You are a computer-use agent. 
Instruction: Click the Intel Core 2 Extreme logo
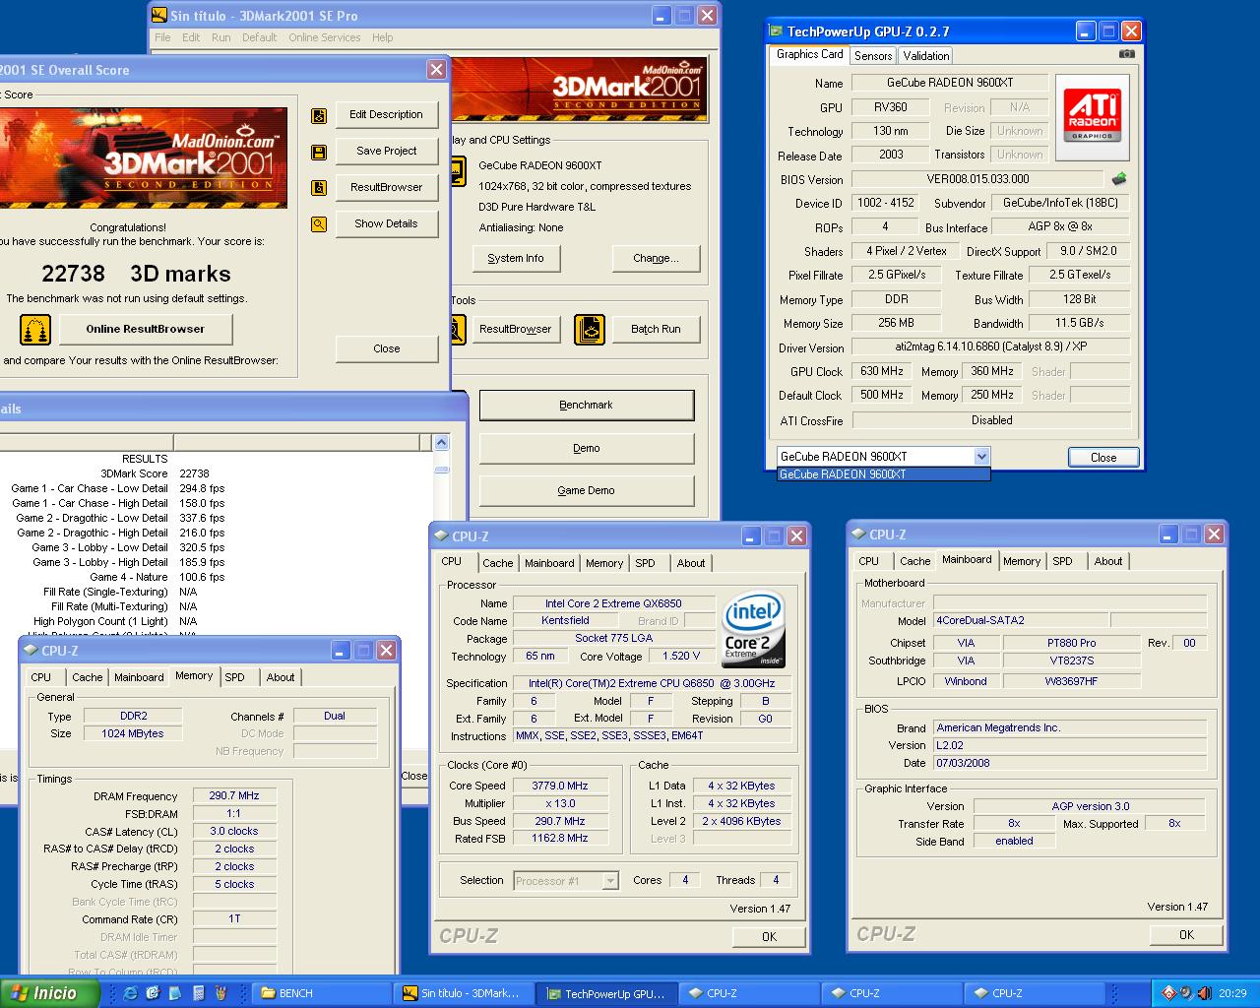point(753,629)
